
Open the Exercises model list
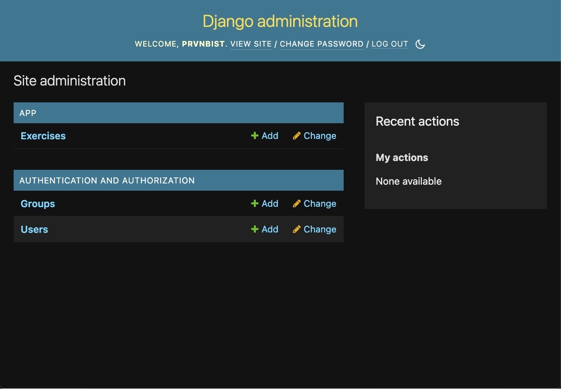[43, 136]
